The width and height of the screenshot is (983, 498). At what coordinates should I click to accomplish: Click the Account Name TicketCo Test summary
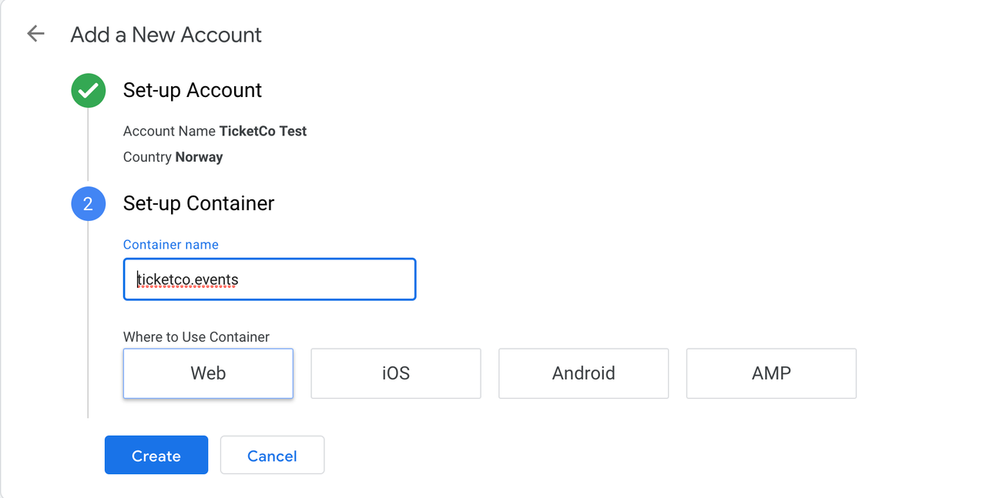click(215, 131)
